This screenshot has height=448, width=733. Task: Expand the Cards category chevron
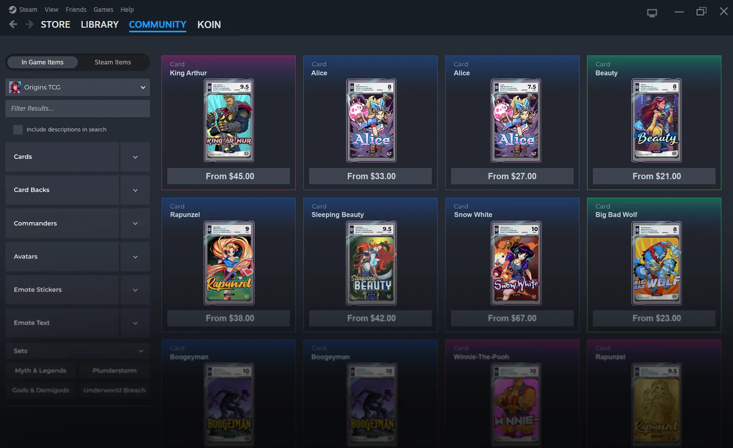(x=135, y=157)
